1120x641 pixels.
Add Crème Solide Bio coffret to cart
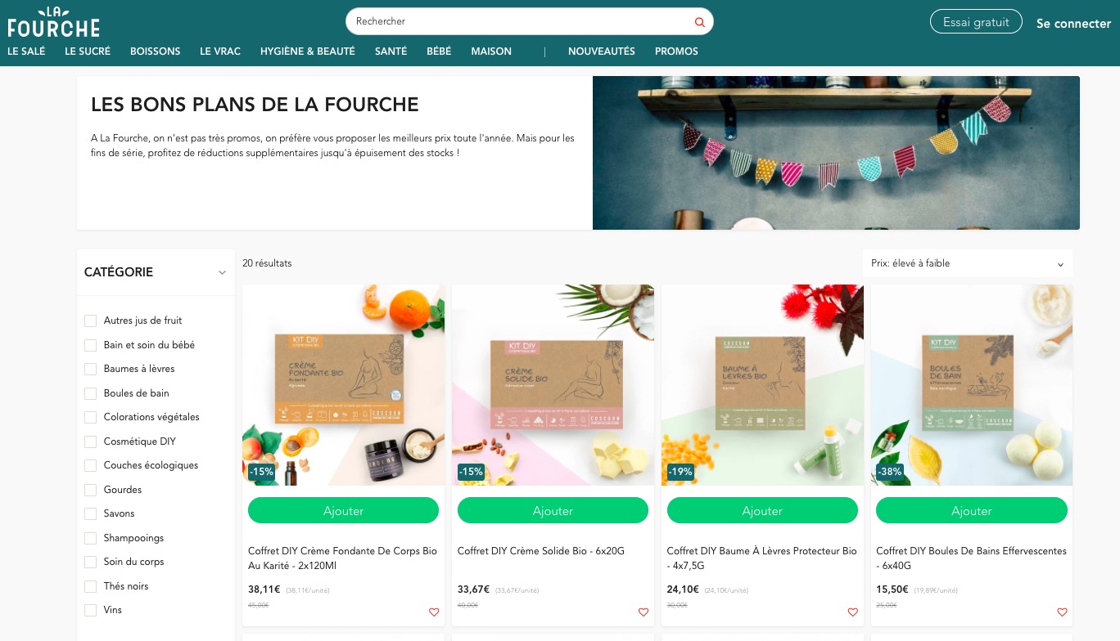point(553,511)
